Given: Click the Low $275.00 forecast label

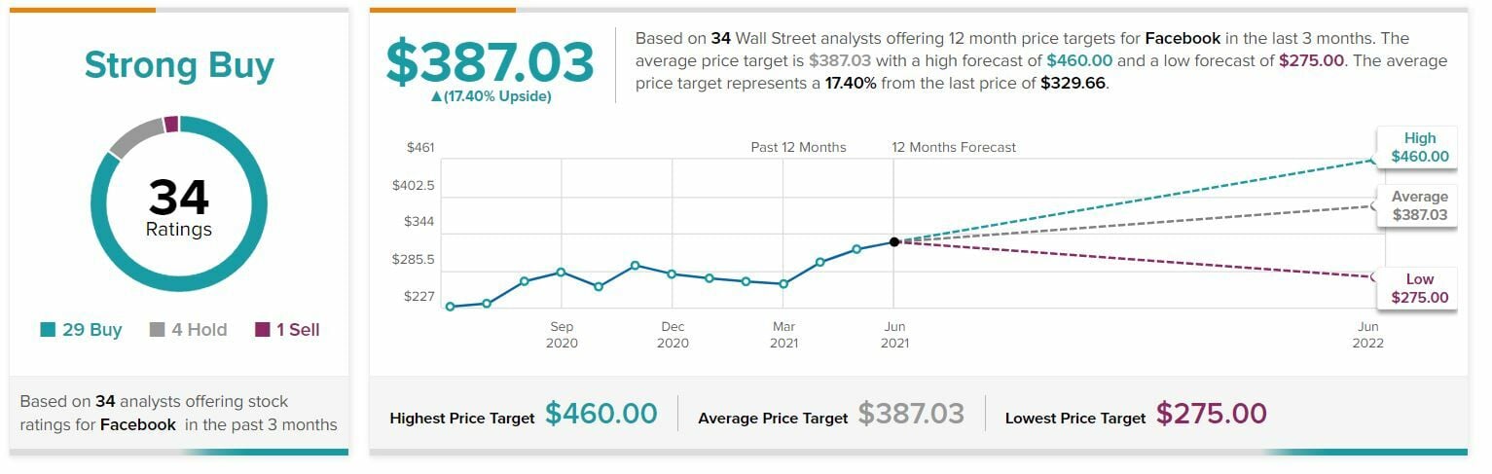Looking at the screenshot, I should click(x=1419, y=289).
